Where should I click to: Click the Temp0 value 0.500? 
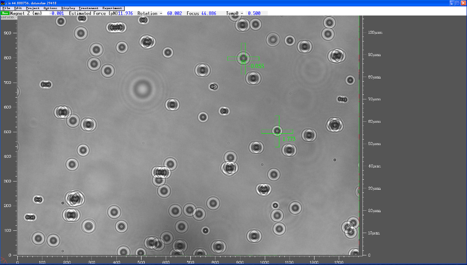tap(254, 13)
